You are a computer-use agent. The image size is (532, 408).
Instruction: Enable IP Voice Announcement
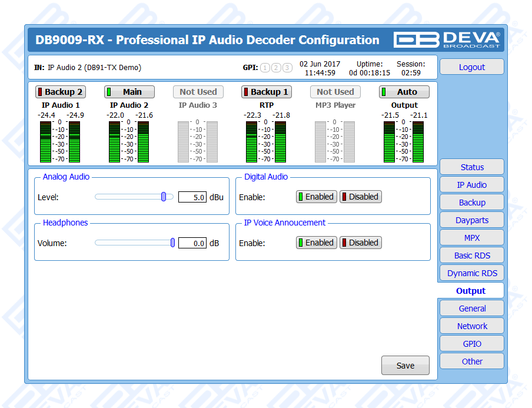[315, 243]
